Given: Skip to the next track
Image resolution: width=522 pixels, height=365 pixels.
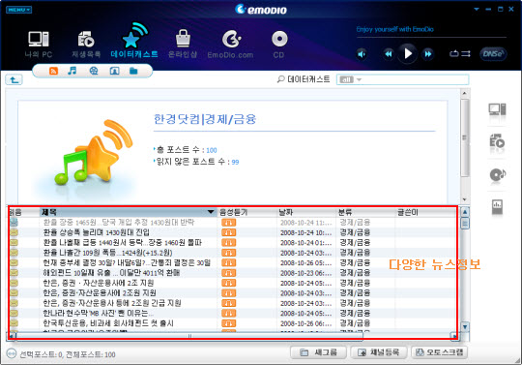Looking at the screenshot, I should click(428, 53).
